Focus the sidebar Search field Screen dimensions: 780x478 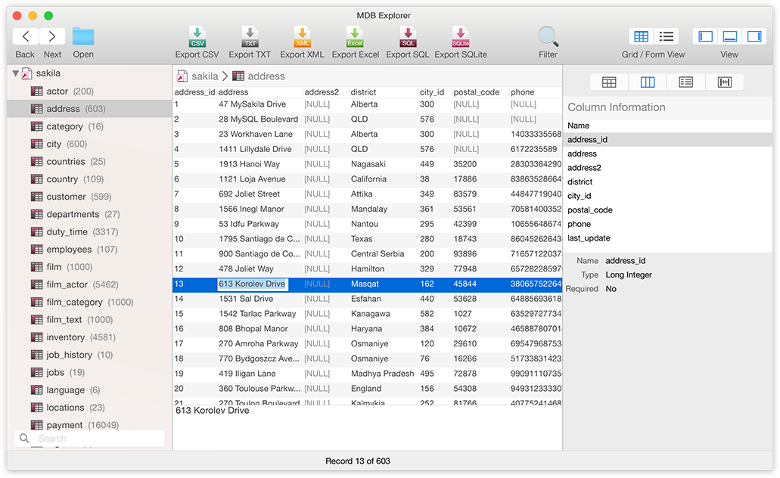(89, 439)
